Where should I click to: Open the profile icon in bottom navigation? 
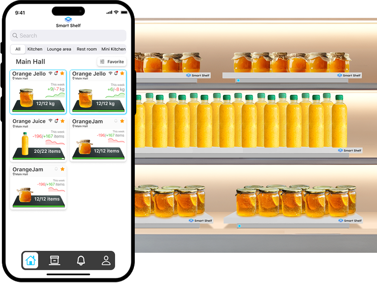point(106,260)
